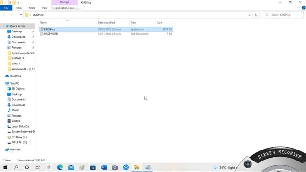Open Quick Access Toolbar customize dropdown
Image resolution: width=306 pixels, height=172 pixels.
18,3
